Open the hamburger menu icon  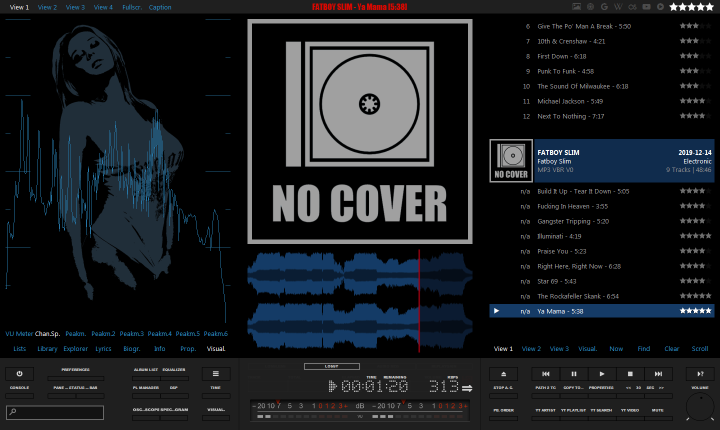click(215, 373)
